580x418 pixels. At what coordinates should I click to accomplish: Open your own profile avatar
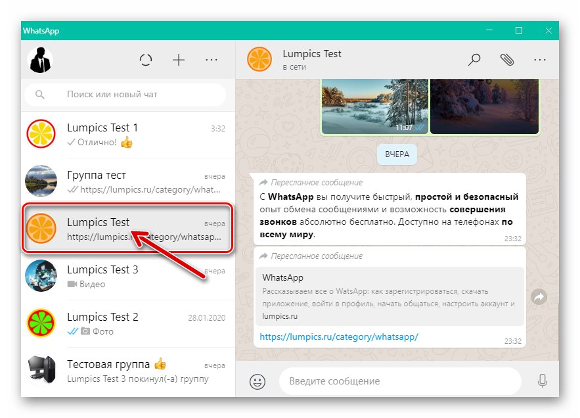(40, 60)
